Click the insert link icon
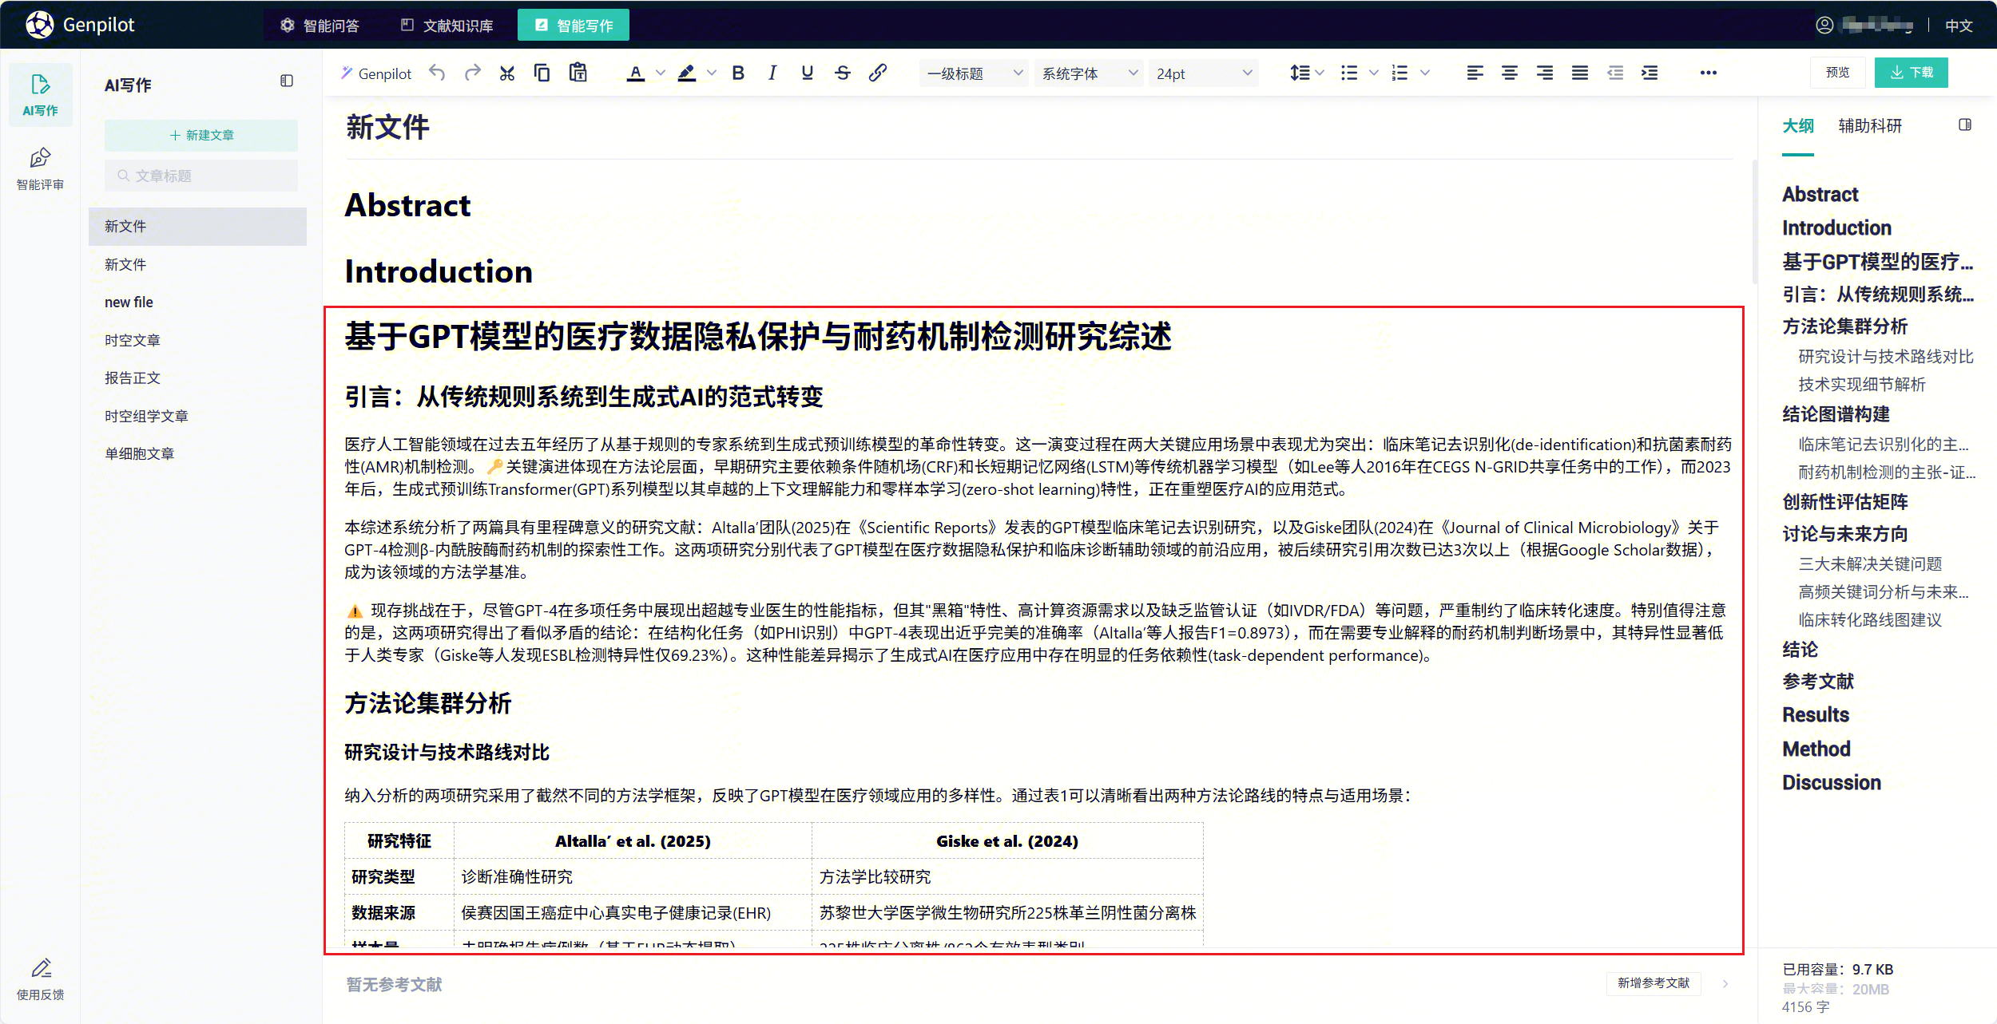The height and width of the screenshot is (1024, 1997). [x=877, y=73]
